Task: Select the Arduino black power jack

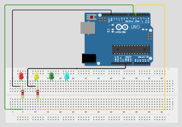Action: tap(89, 58)
